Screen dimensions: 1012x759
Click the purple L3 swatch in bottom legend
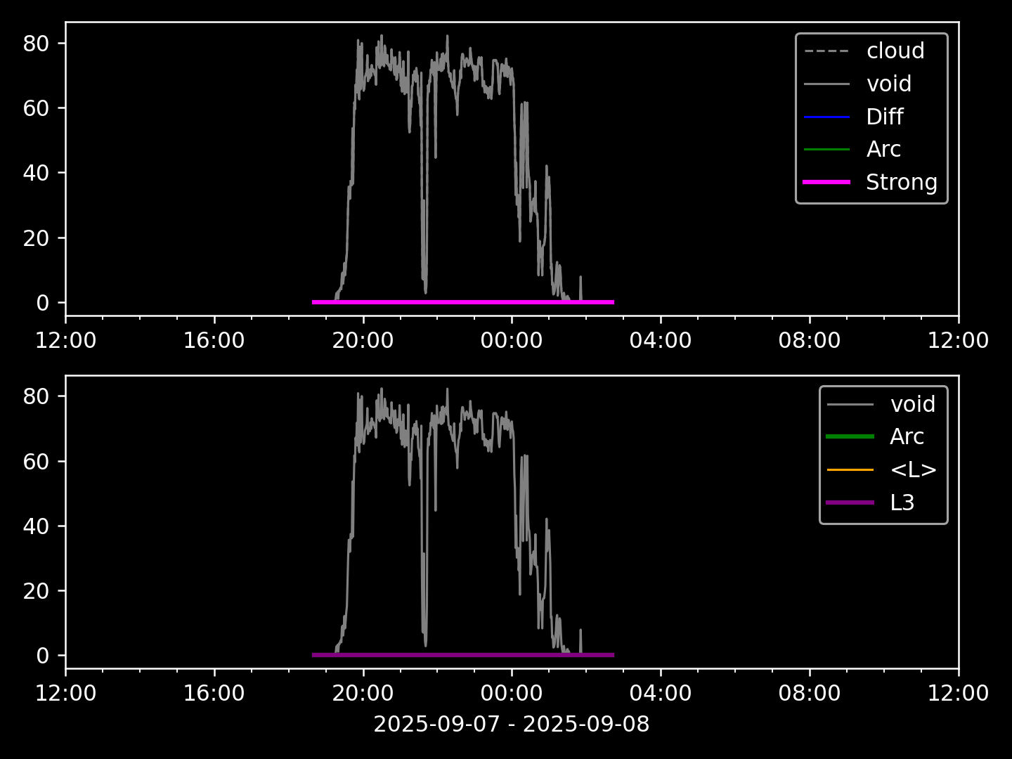tap(850, 502)
